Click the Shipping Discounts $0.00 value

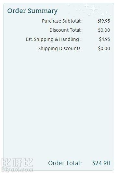(104, 48)
